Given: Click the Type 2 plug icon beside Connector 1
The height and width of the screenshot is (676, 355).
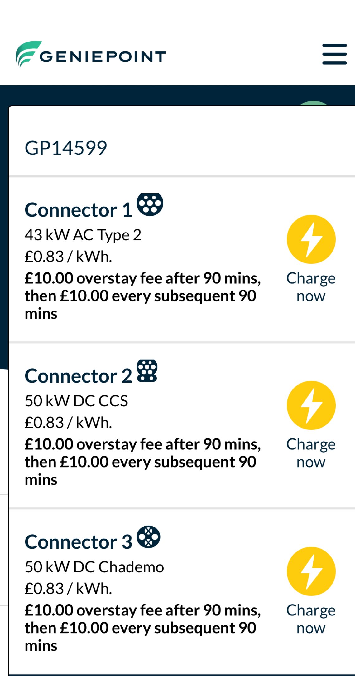Looking at the screenshot, I should [150, 204].
